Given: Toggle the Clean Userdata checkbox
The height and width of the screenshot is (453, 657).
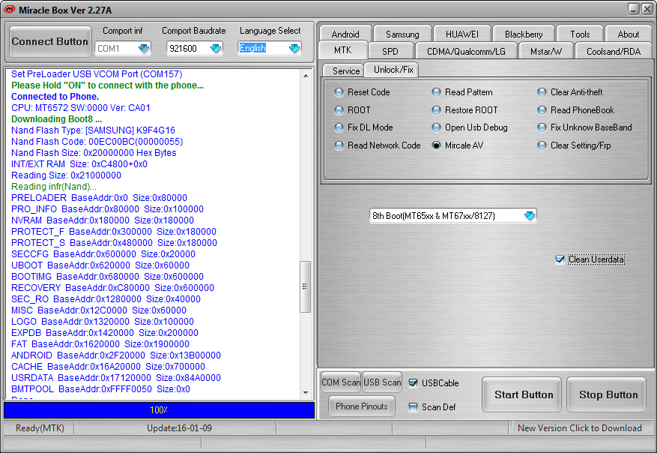Looking at the screenshot, I should [x=590, y=259].
